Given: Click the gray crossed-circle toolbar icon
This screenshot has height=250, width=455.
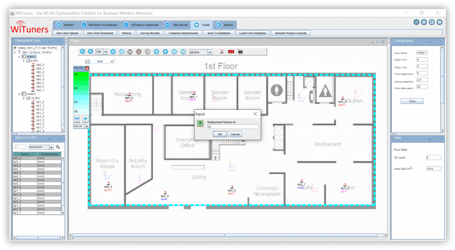Looking at the screenshot, I should [130, 52].
